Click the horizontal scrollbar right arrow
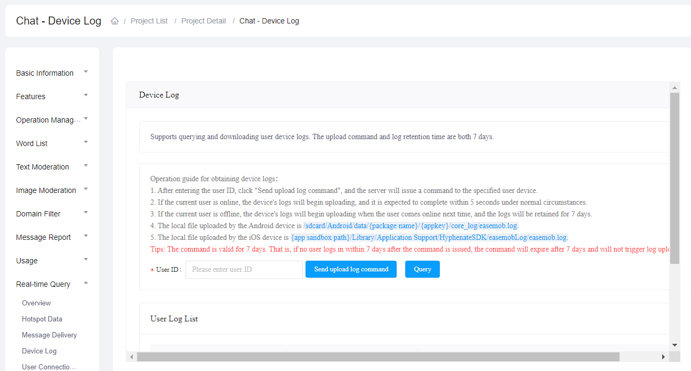This screenshot has width=691, height=371. [664, 357]
